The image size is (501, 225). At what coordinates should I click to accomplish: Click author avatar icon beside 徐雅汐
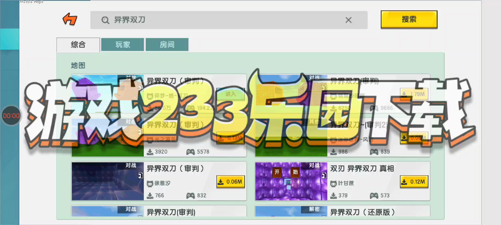tap(150, 183)
